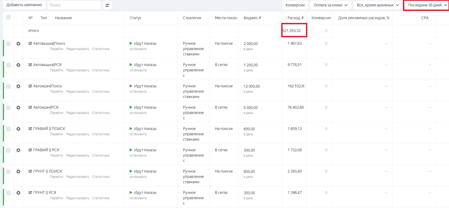Sort by the Расход, ₽ column header
The width and height of the screenshot is (449, 208).
(x=296, y=18)
